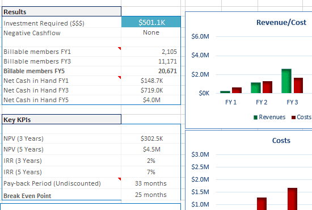Click the FY 3 green revenue bar

[286, 81]
